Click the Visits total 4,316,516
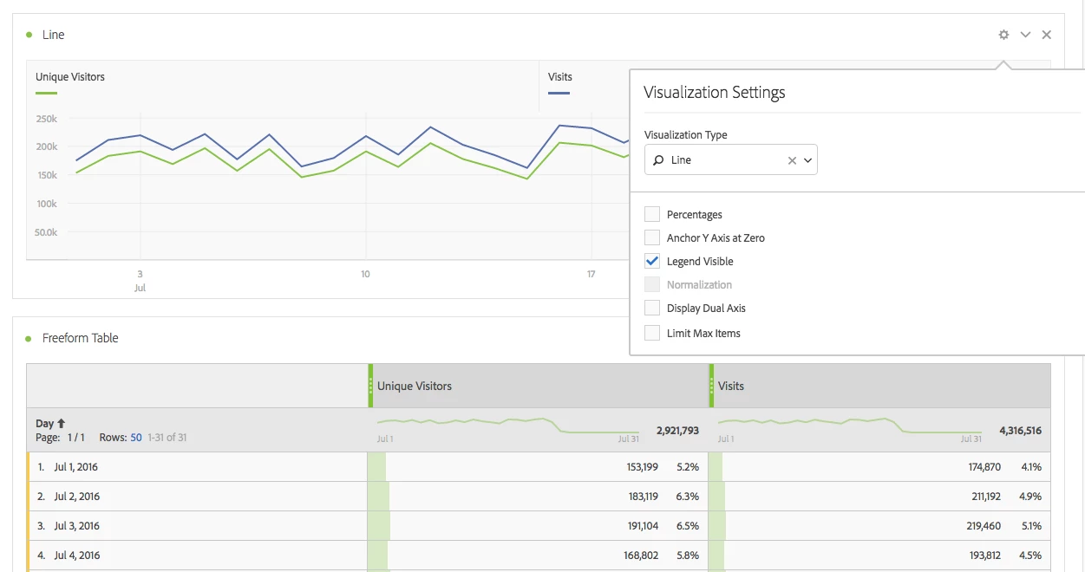 [1020, 431]
